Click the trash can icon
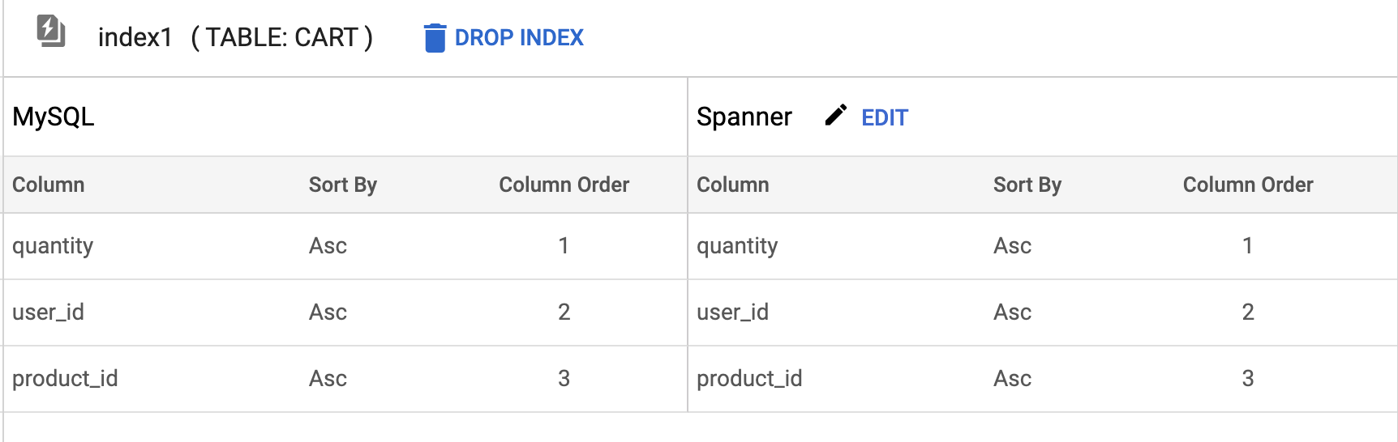 coord(435,37)
